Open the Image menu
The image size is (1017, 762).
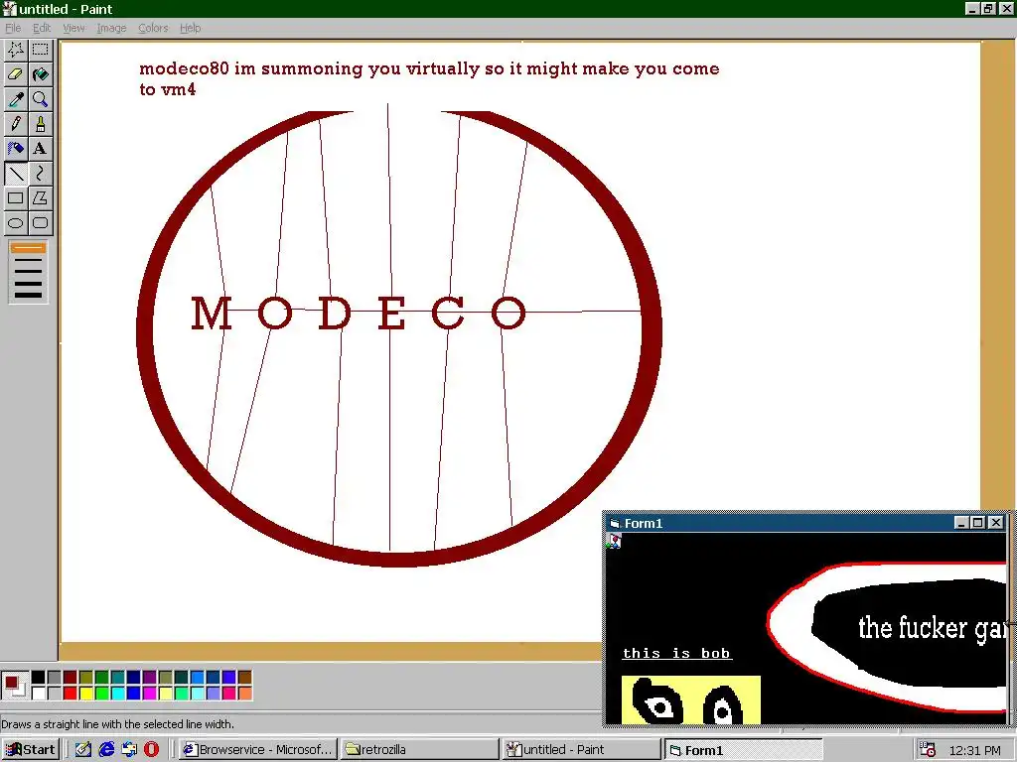pyautogui.click(x=111, y=28)
